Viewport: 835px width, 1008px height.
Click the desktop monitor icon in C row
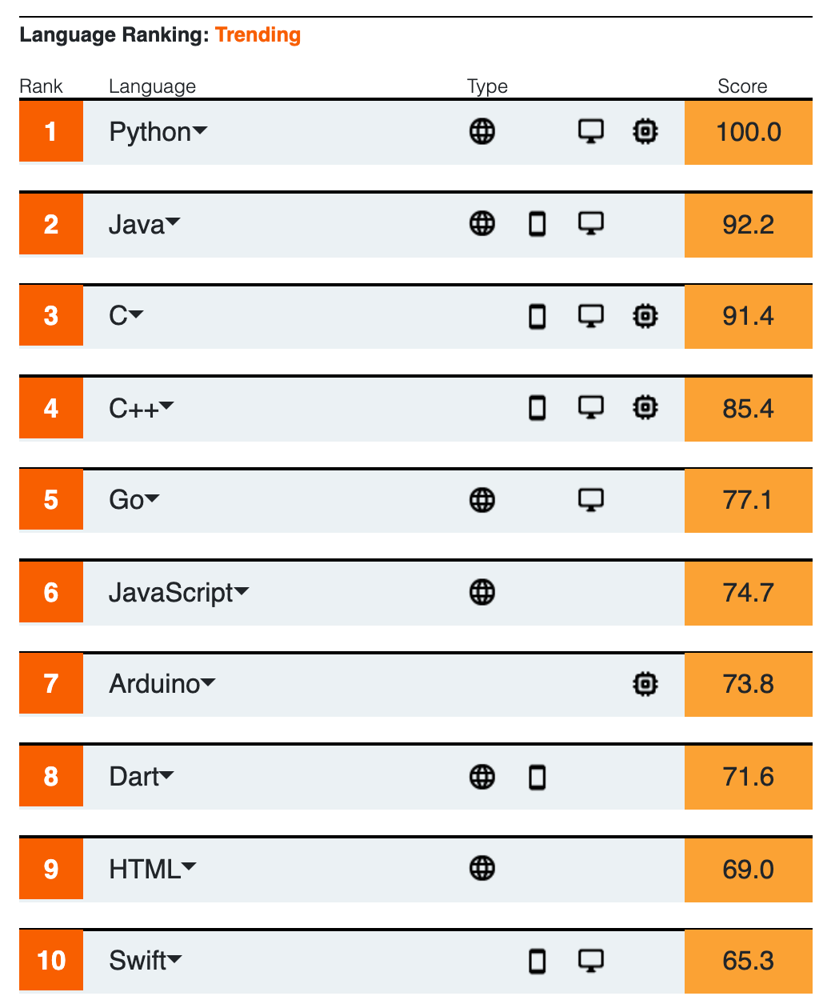(x=591, y=316)
